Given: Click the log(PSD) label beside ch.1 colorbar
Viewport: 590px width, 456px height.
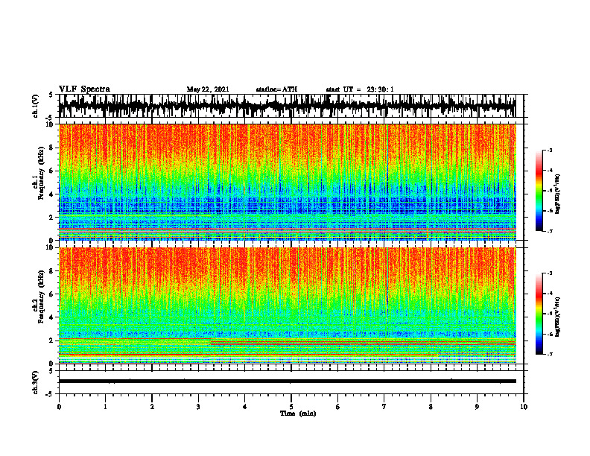Looking at the screenshot, I should click(557, 194).
